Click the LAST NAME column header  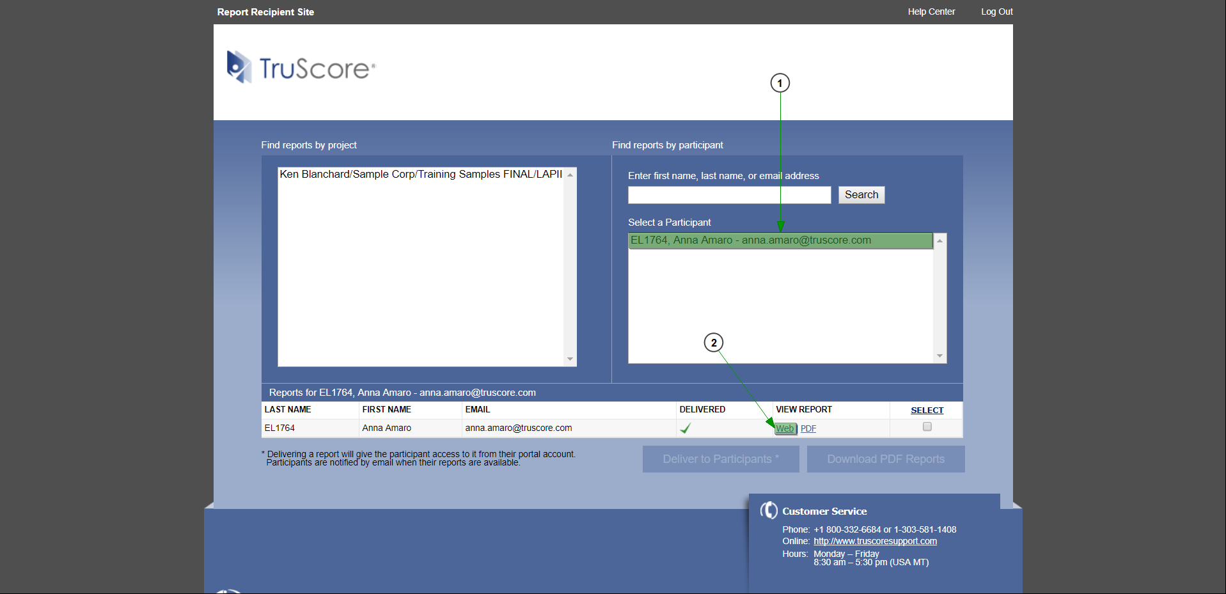[x=288, y=410]
